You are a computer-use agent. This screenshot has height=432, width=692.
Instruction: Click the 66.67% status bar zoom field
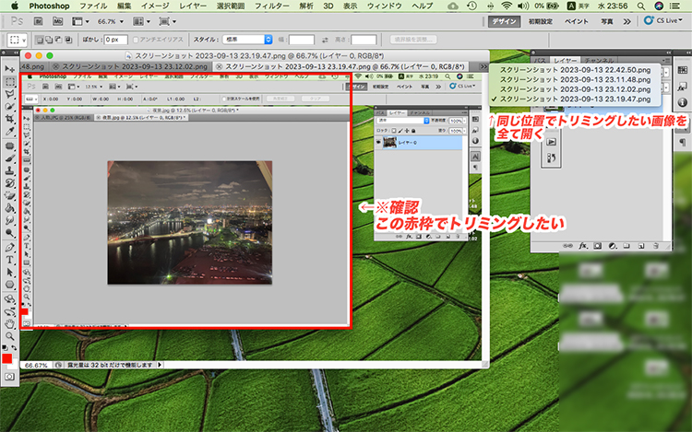click(36, 365)
